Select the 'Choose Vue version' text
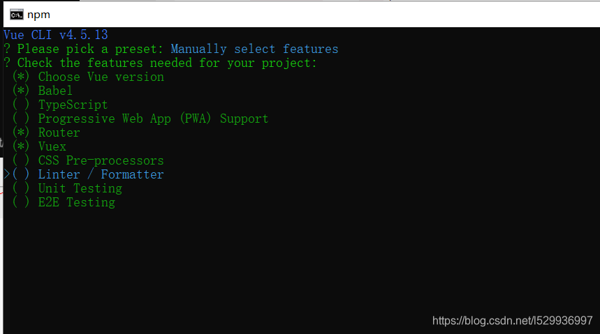The height and width of the screenshot is (334, 600). click(101, 77)
